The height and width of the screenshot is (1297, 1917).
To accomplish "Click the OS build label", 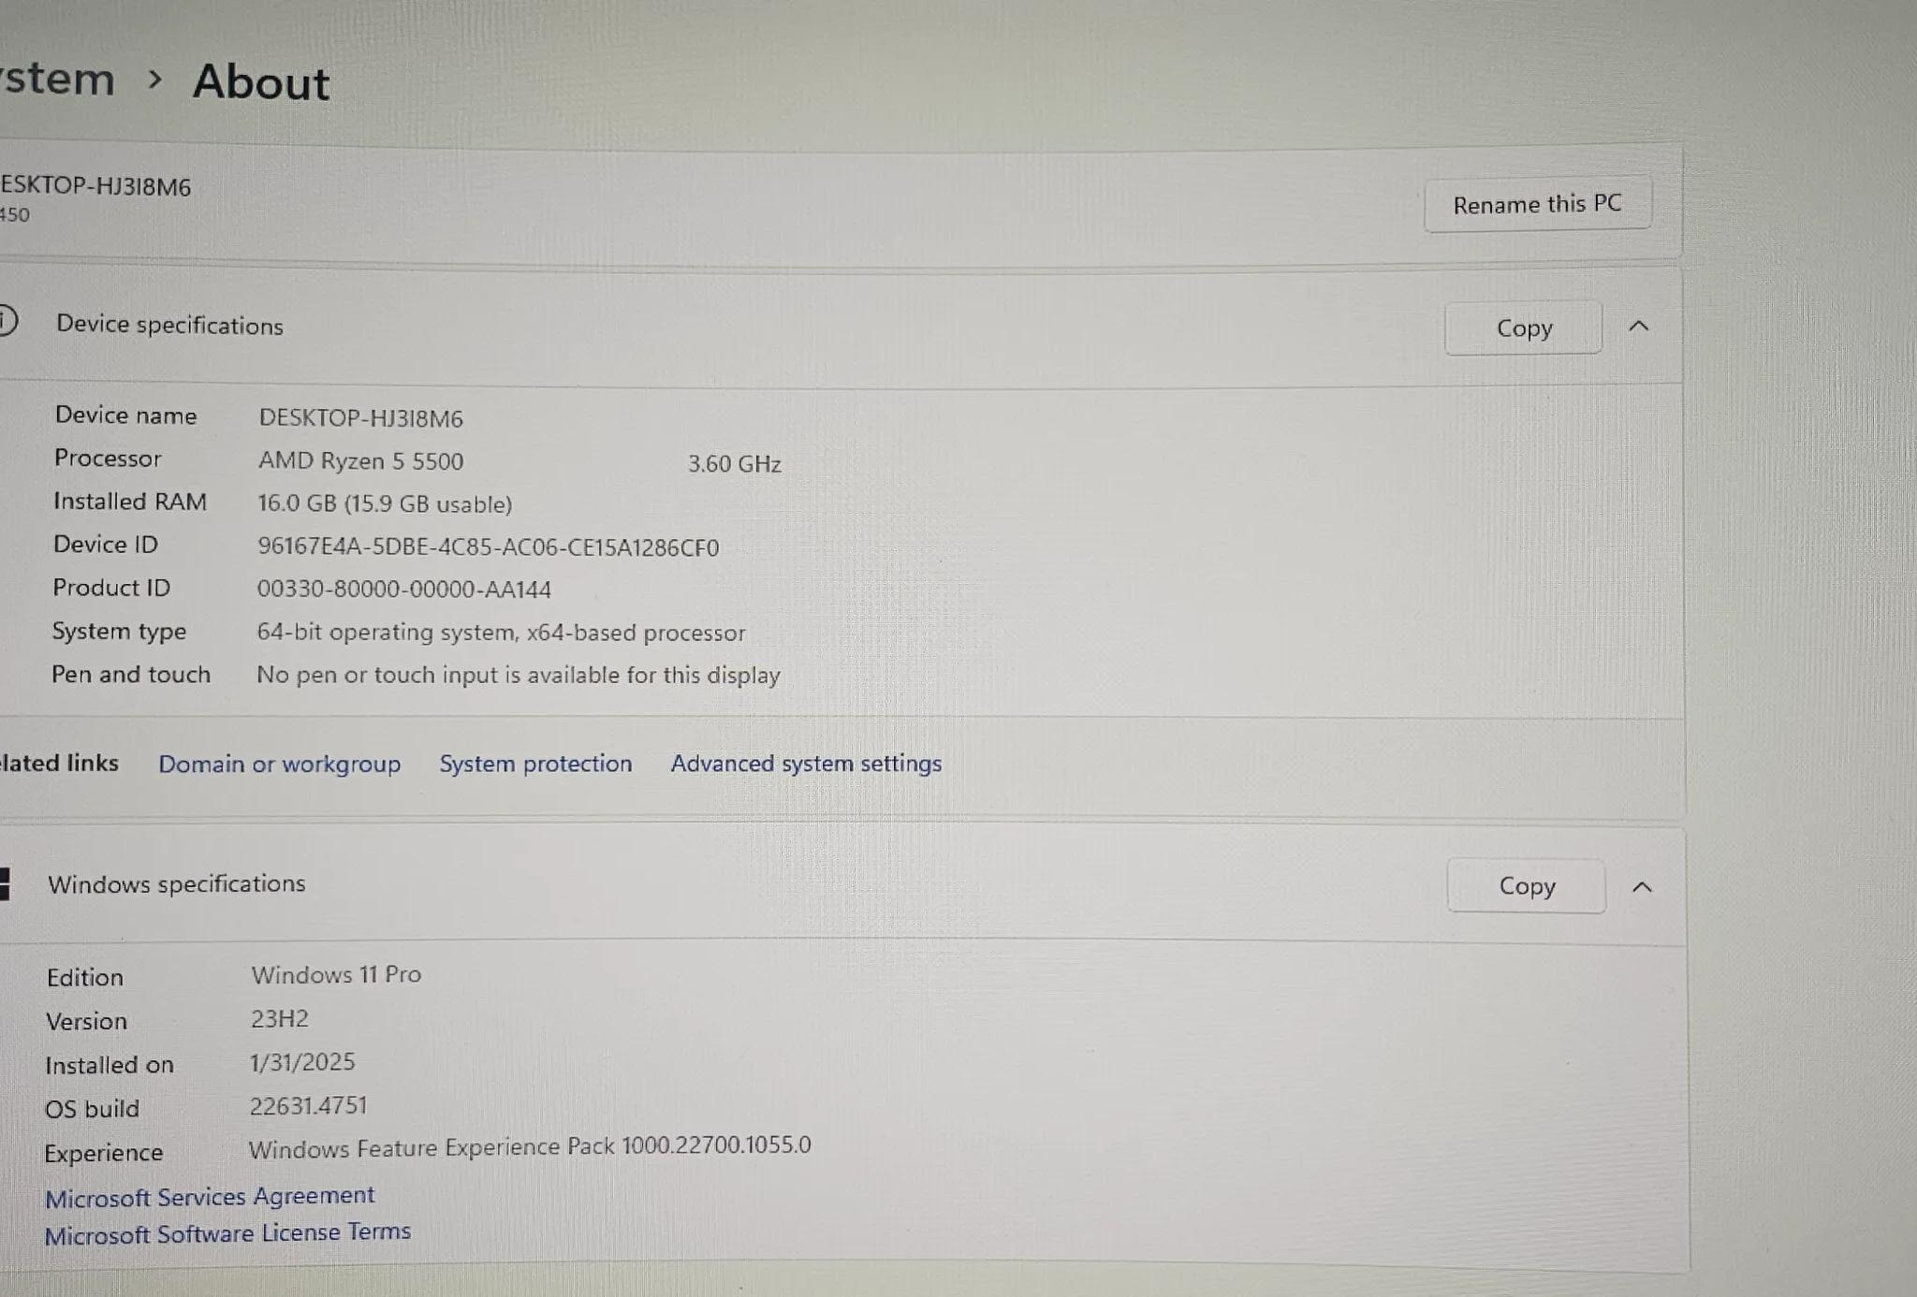I will click(92, 1109).
